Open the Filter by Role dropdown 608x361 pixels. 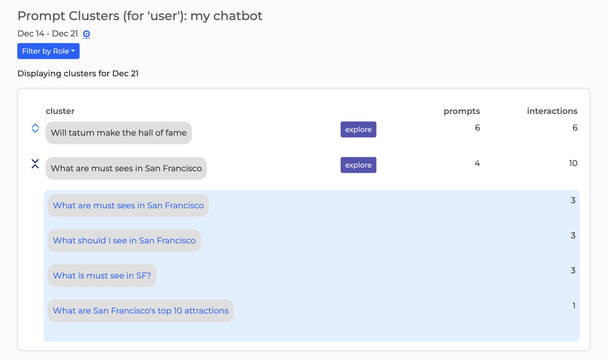[x=48, y=51]
